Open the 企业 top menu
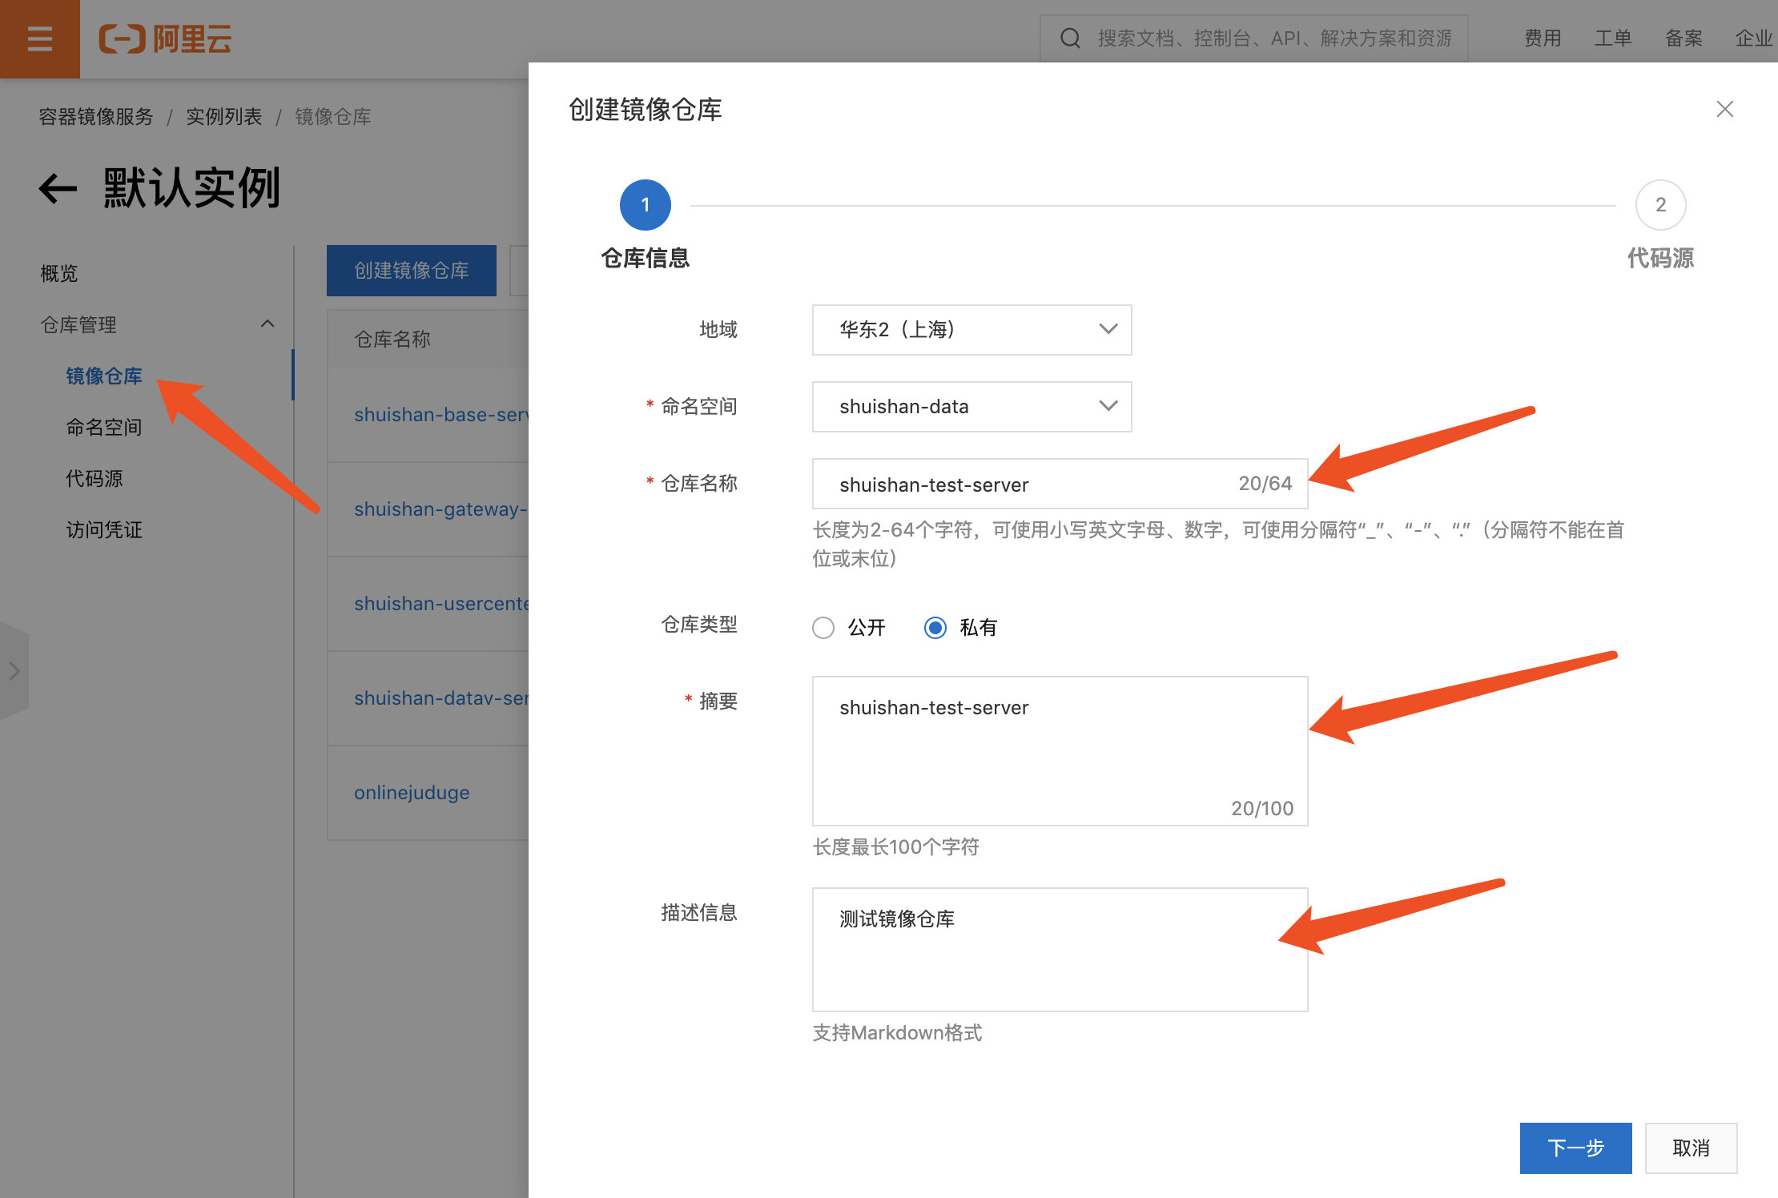 1754,38
